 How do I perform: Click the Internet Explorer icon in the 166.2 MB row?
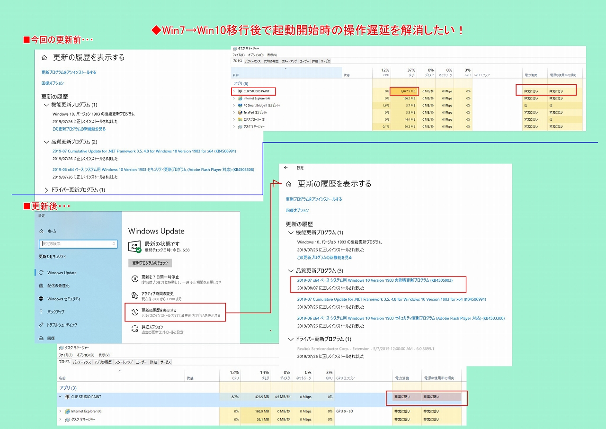(240, 98)
